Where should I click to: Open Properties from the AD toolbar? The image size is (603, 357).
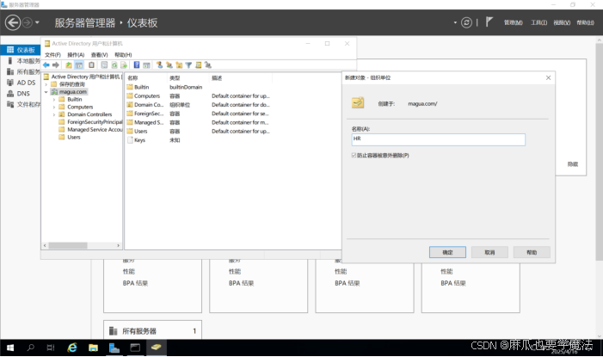point(104,65)
